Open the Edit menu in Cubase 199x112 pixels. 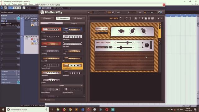click(9, 4)
